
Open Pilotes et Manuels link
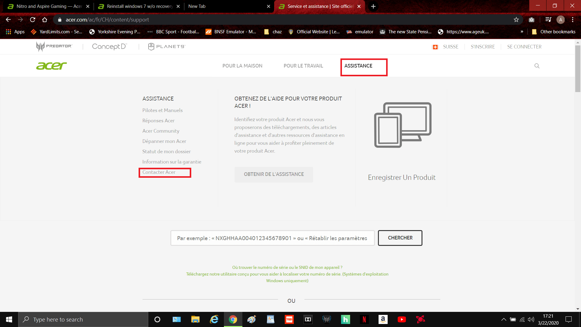[162, 110]
